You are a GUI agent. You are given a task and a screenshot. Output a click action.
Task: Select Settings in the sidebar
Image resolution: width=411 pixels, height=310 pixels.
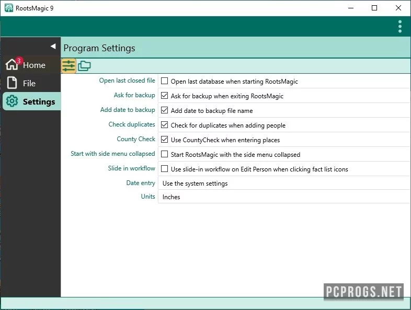coord(32,101)
